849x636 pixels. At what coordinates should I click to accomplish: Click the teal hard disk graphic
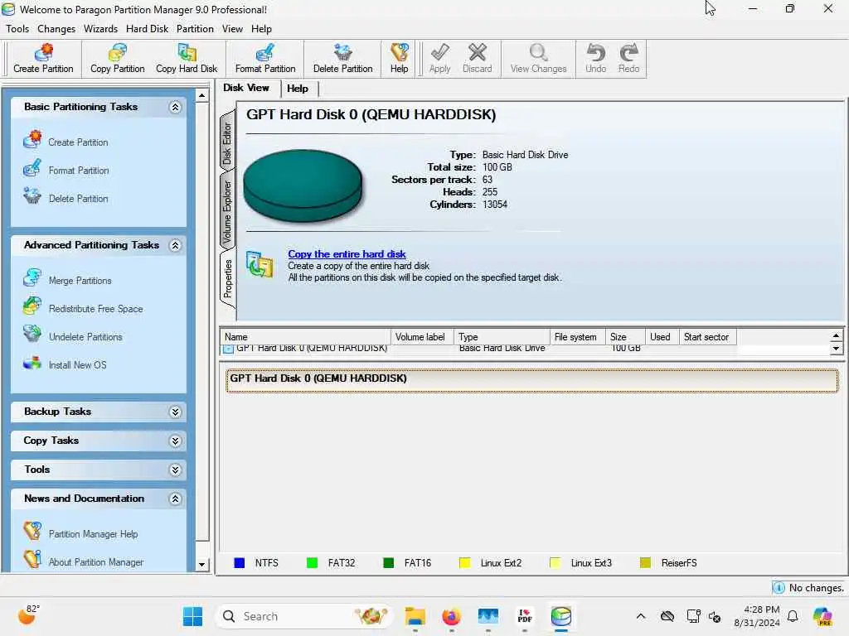pos(303,186)
